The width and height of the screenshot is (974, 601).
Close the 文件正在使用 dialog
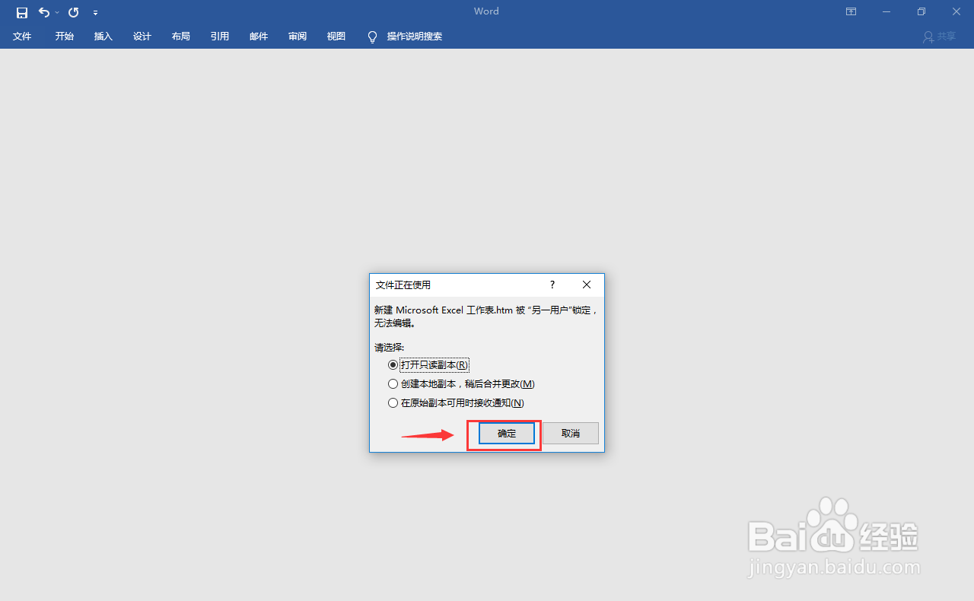click(x=587, y=285)
